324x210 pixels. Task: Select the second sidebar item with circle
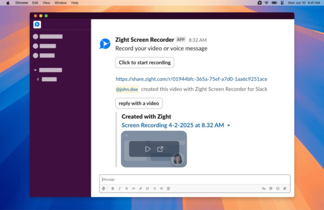(44, 46)
